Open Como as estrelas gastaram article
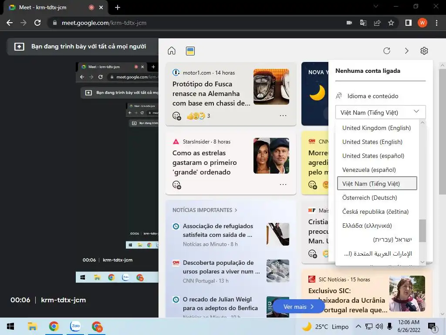This screenshot has height=335, width=446. [x=205, y=162]
